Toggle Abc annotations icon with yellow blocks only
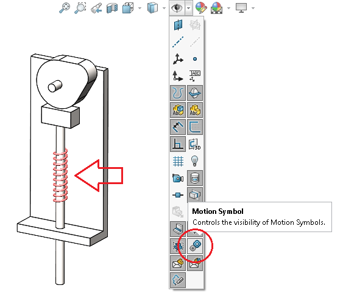Image resolution: width=343 pixels, height=302 pixels. (195, 110)
